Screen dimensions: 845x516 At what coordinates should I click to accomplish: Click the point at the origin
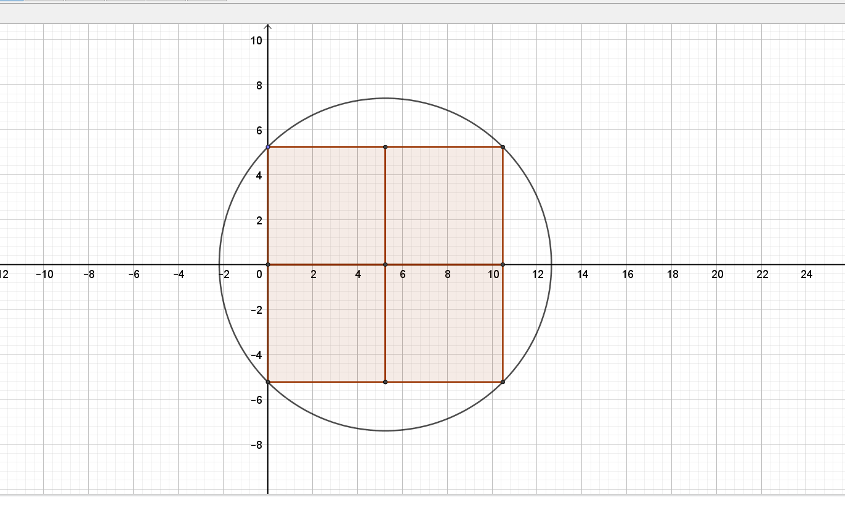pos(268,264)
